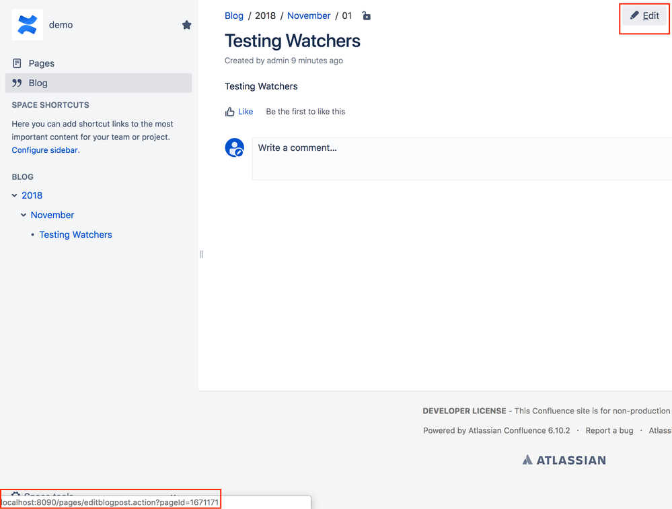Open the Report a bug link
The height and width of the screenshot is (509, 672).
[x=609, y=430]
